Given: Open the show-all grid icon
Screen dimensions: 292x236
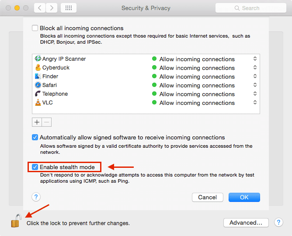Looking at the screenshot, I should coord(69,8).
